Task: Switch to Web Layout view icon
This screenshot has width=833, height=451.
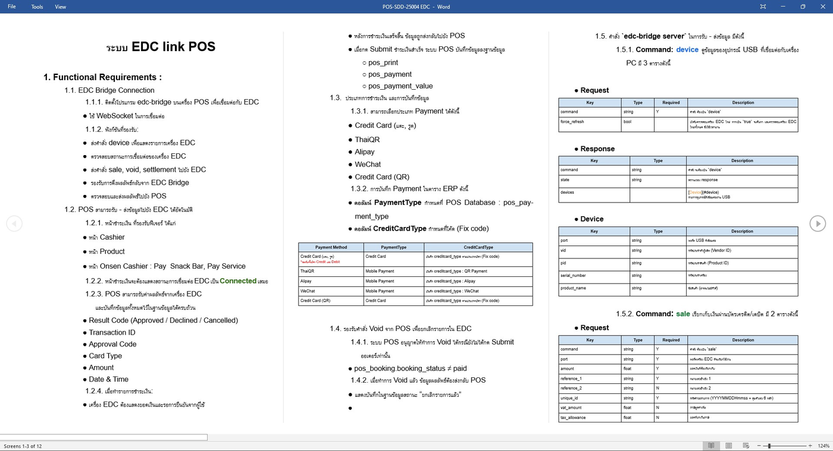Action: coord(746,446)
